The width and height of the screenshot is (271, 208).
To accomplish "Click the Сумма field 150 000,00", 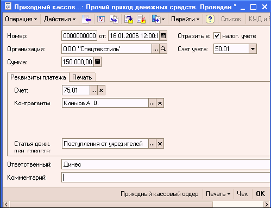I will coord(78,62).
